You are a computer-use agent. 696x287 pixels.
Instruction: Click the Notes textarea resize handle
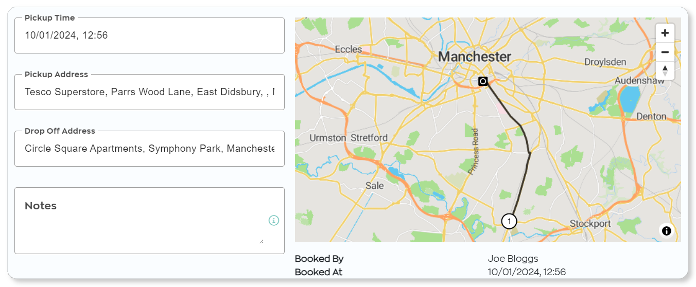260,241
